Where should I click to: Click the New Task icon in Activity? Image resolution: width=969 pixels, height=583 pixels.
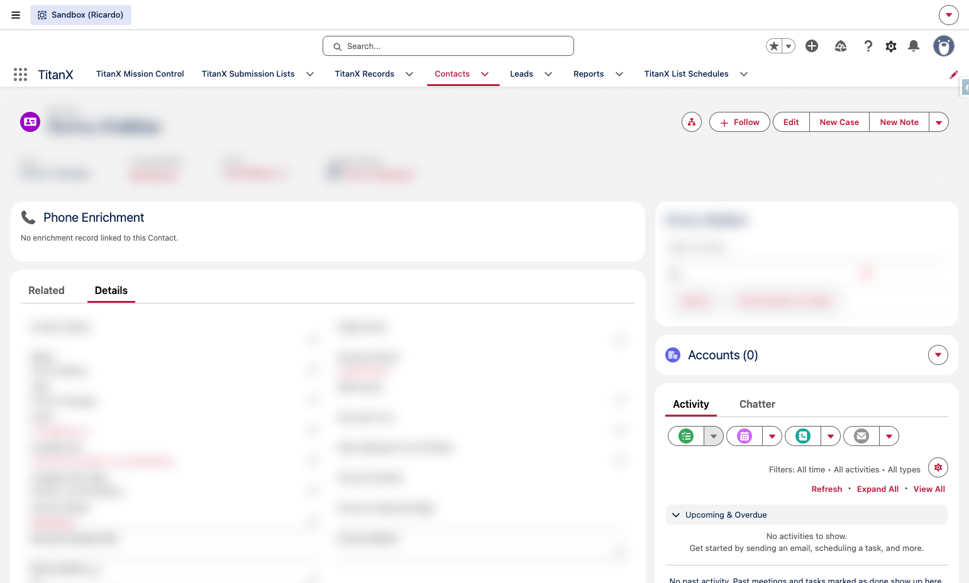(686, 436)
